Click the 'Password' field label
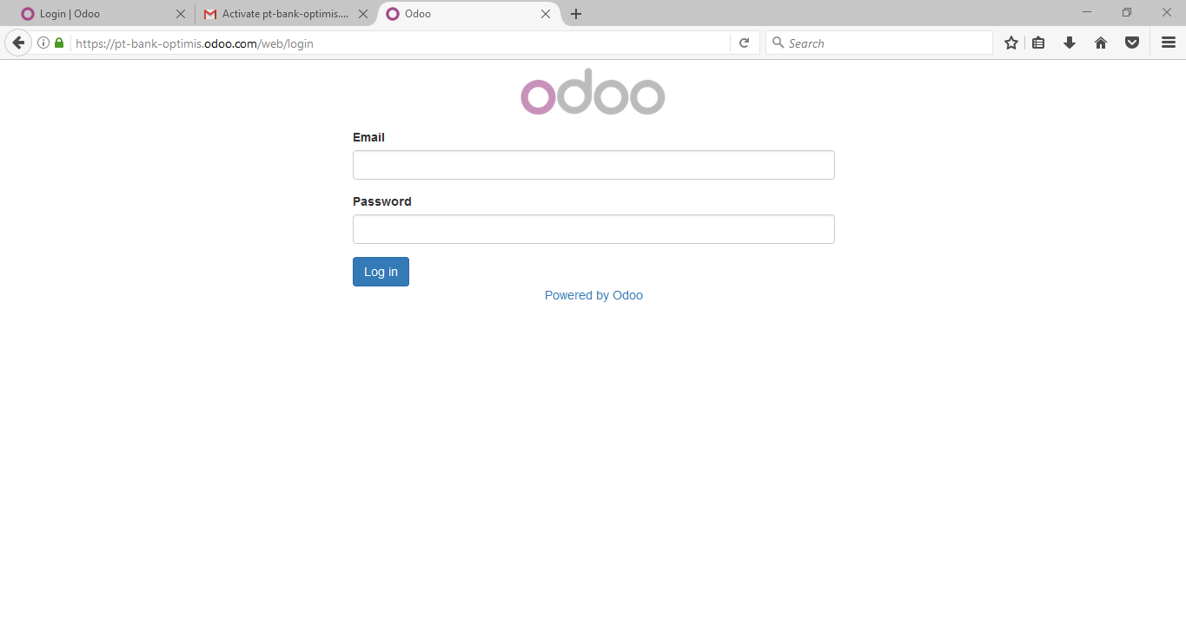1186x625 pixels. point(382,201)
